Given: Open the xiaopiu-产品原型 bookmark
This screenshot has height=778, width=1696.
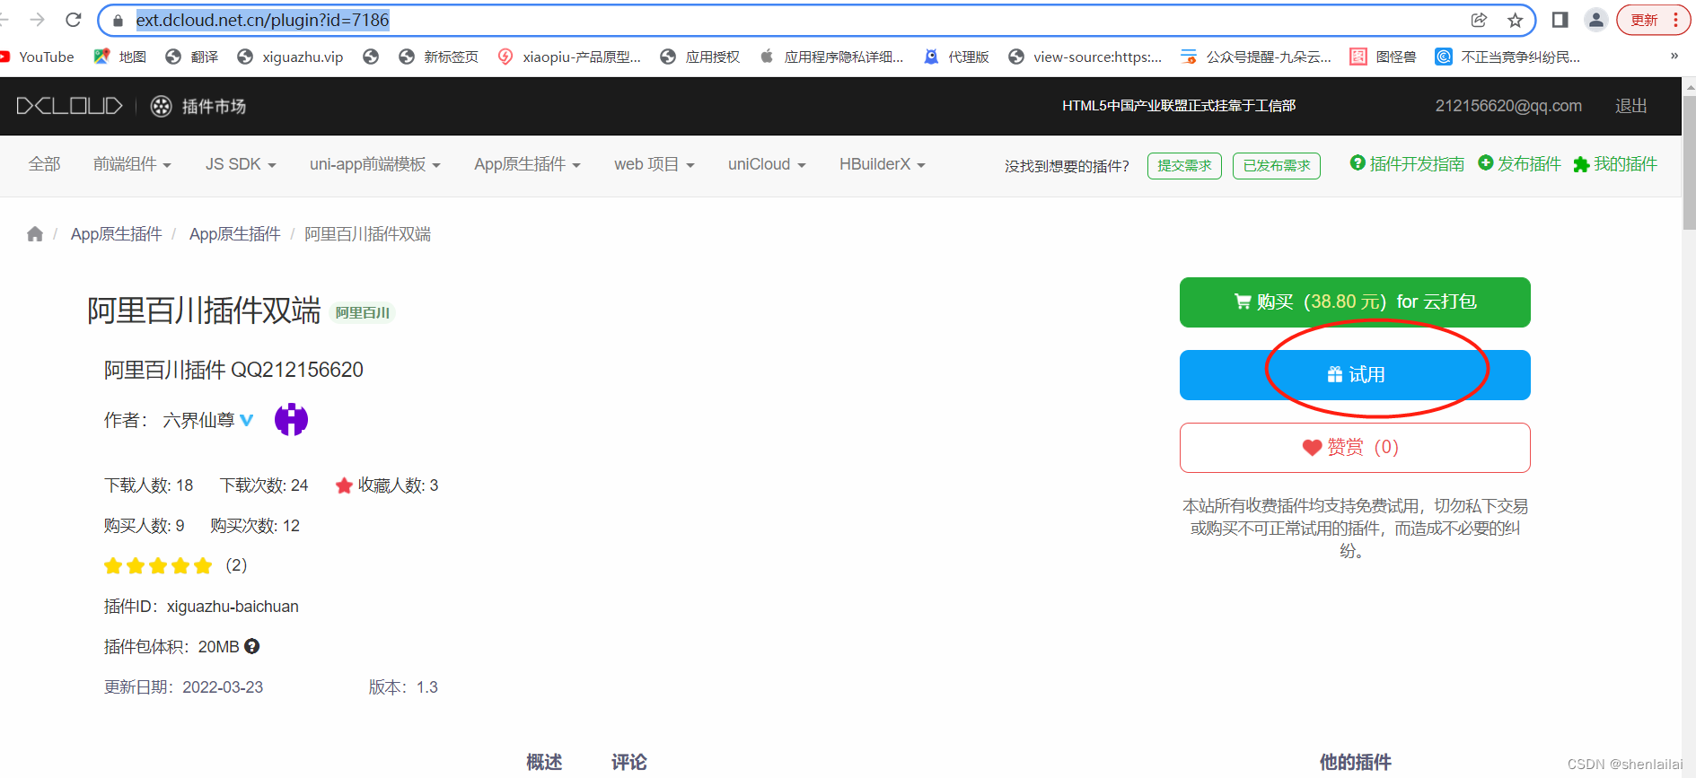Looking at the screenshot, I should click(x=569, y=57).
